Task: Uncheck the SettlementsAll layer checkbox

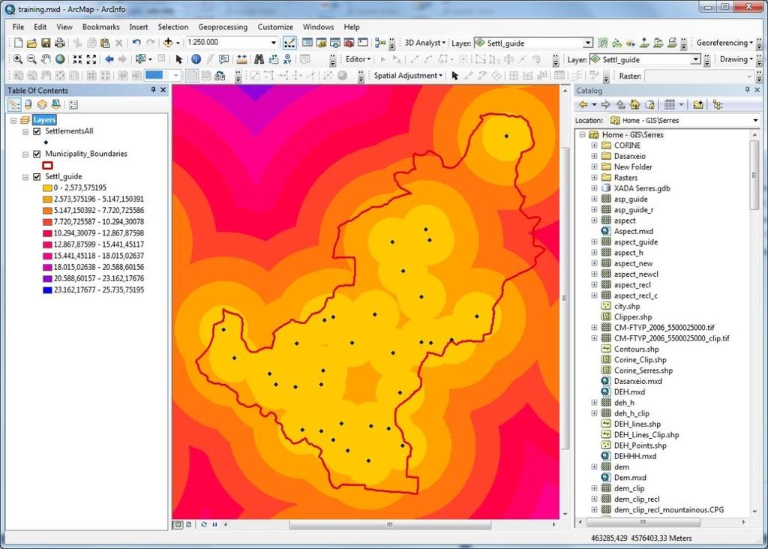Action: pos(37,131)
